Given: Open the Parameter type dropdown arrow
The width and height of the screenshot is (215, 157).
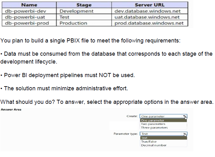Looking at the screenshot, I should coord(184,134).
